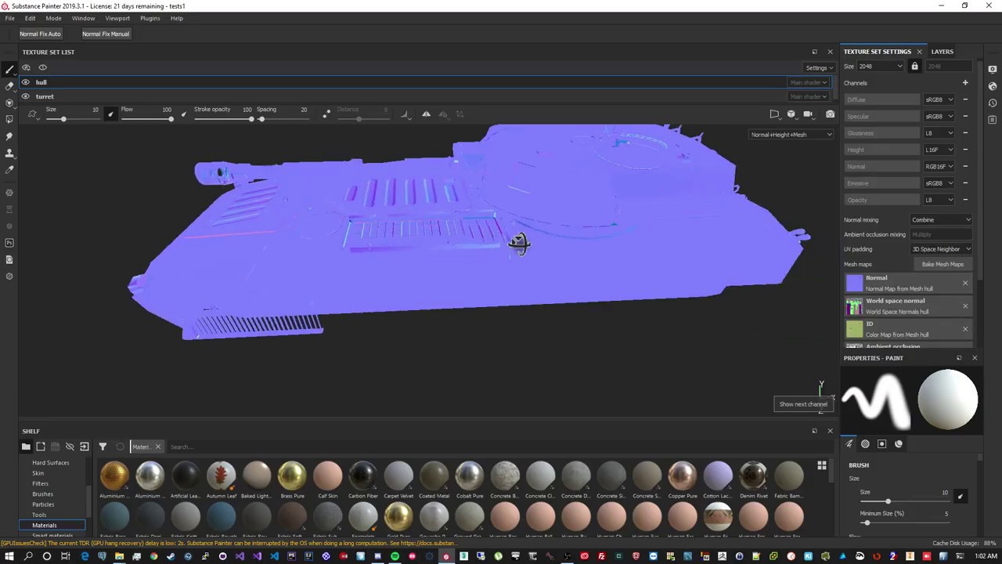
Task: Click the hide-eye icon in shelf toolbar
Action: click(x=70, y=446)
